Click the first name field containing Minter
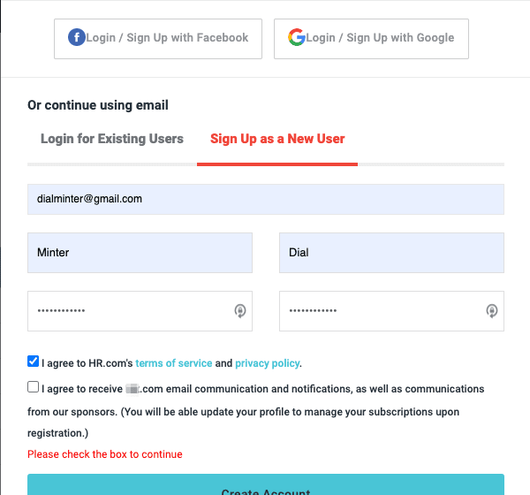Screen dimensions: 530x495 140,253
